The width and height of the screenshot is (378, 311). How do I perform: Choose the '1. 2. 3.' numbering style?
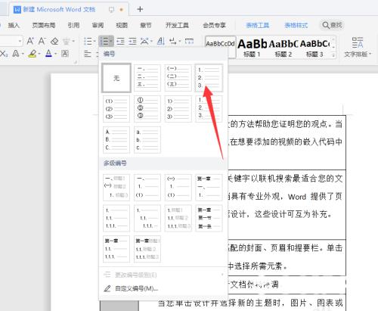[209, 78]
